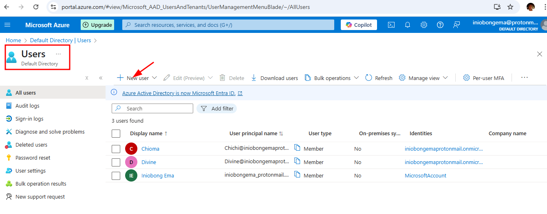This screenshot has height=214, width=547.
Task: Click Delete in the toolbar
Action: click(232, 78)
